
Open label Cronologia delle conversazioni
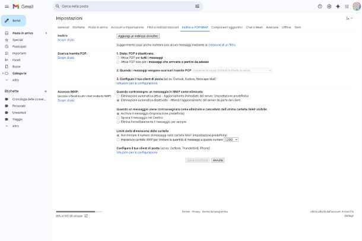point(29,99)
